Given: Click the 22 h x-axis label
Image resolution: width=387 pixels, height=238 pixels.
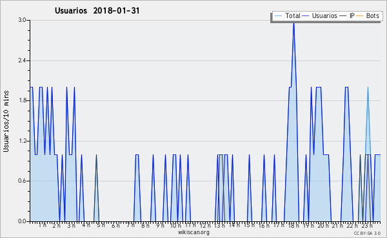Looking at the screenshot, I should click(x=352, y=225).
